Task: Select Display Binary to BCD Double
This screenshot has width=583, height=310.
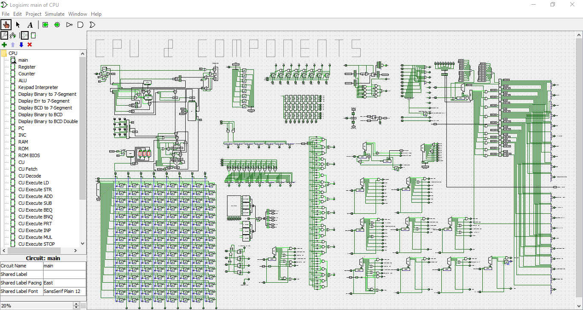Action: 48,121
